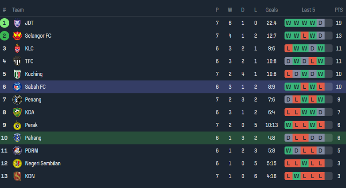Viewport: 346px width, 188px height.
Task: Select the PDRM team row name
Action: tap(31, 151)
